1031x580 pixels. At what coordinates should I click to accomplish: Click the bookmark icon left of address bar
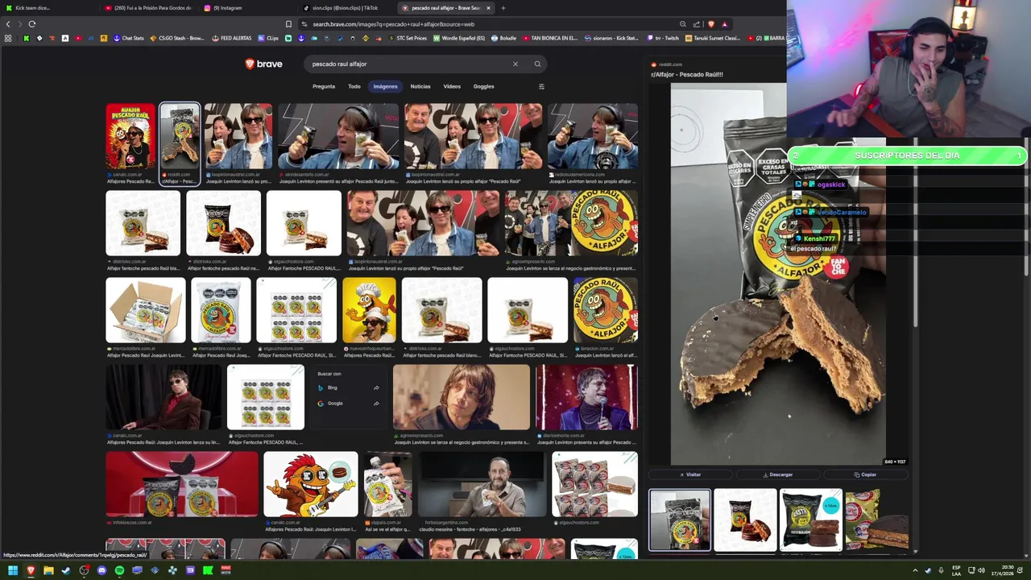(288, 24)
